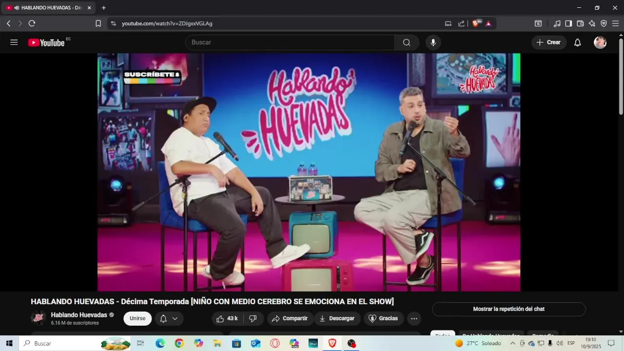
Task: Share the video with Compartir
Action: 290,318
